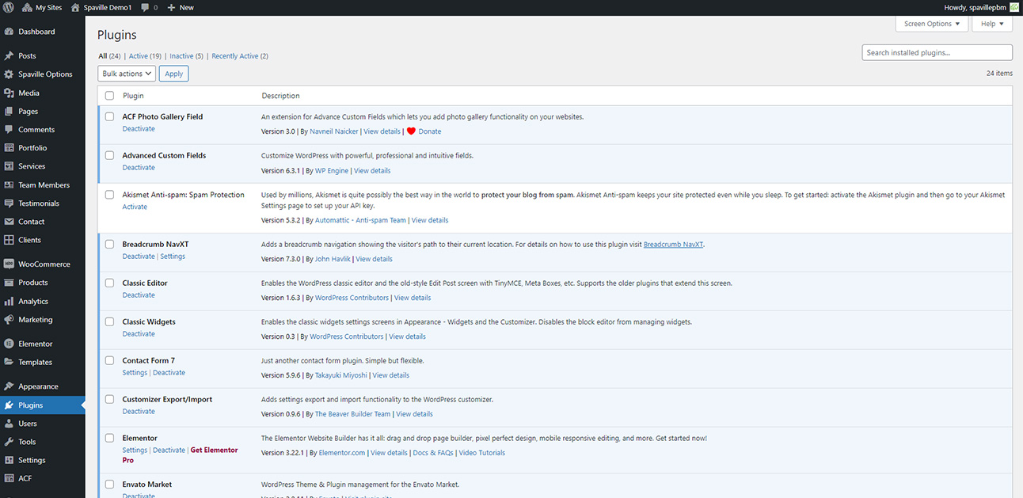Open the Posts pushpin icon in sidebar

pos(9,56)
